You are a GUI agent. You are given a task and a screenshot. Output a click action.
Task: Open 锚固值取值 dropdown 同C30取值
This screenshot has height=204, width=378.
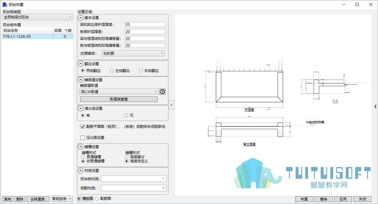click(x=119, y=92)
